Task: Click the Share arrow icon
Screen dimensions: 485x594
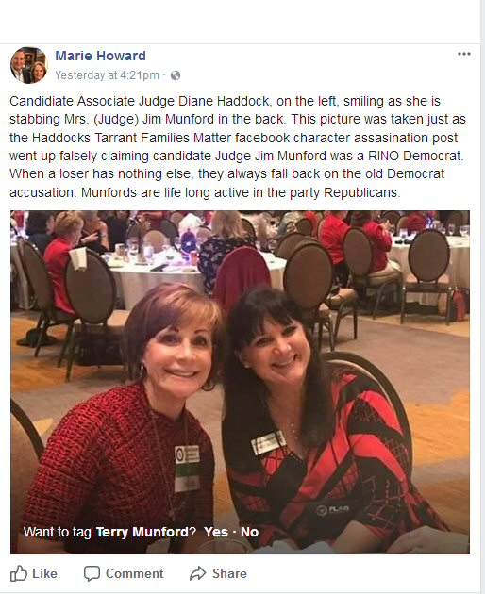Action: click(x=197, y=573)
